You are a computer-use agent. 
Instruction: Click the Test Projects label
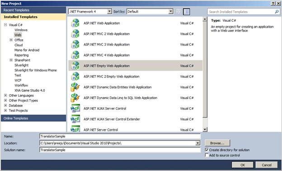pyautogui.click(x=18, y=110)
